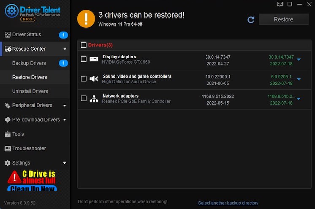Click the badge count next to Backup Drivers
315x209 pixels.
click(63, 63)
